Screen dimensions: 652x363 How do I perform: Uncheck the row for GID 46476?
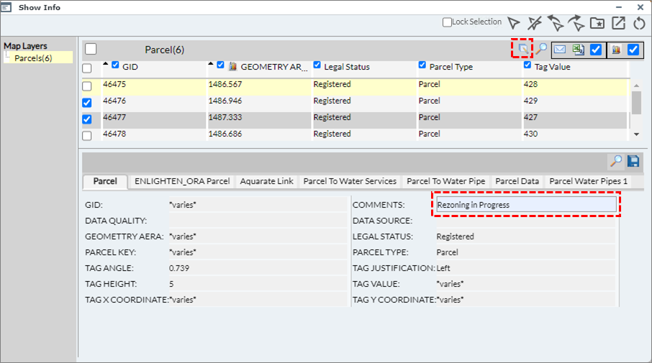pos(87,103)
